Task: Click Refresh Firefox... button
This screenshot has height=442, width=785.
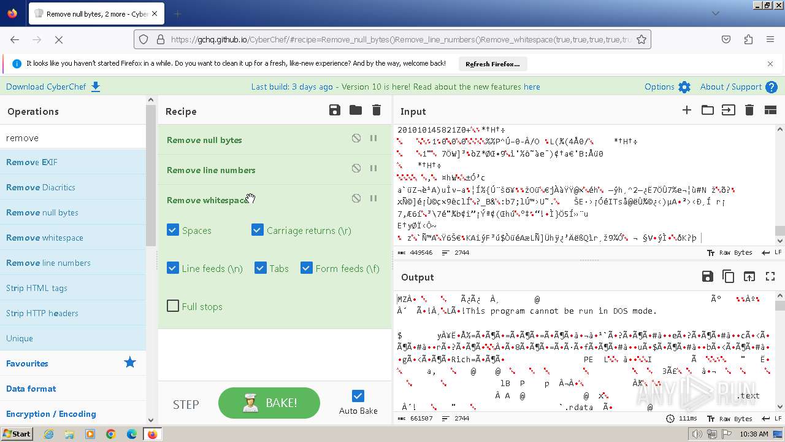Action: coord(492,64)
